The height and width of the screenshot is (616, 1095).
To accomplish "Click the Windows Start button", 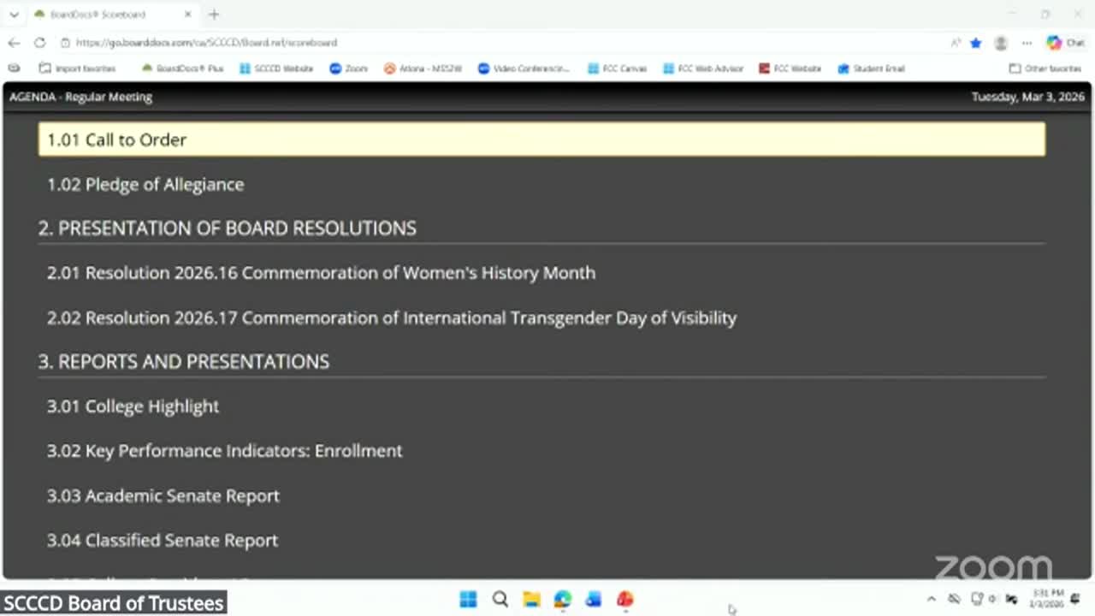I will [x=468, y=600].
